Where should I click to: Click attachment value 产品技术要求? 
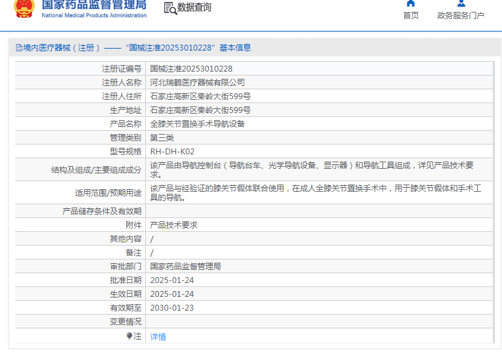point(174,225)
